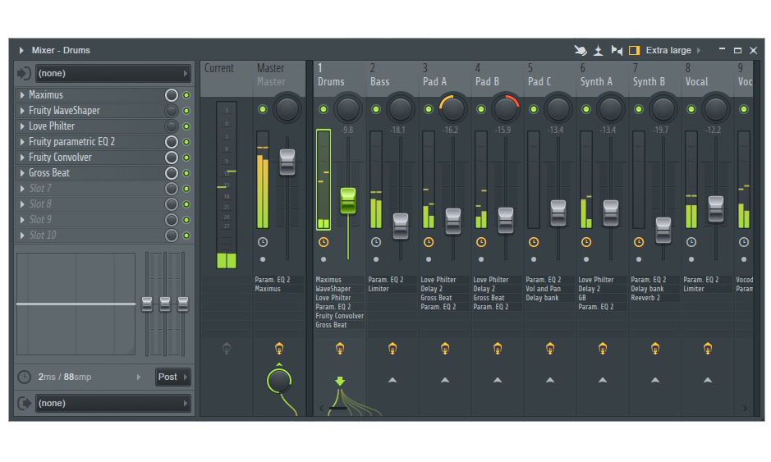Viewport: 771px width, 462px height.
Task: Open the Post dropdown
Action: pos(173,377)
